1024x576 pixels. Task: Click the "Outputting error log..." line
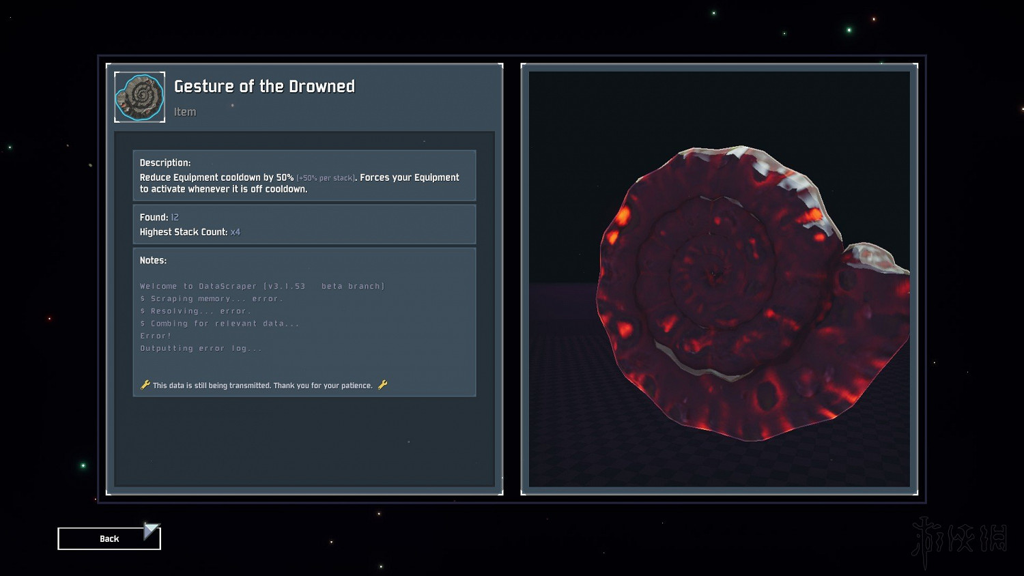[x=201, y=348]
